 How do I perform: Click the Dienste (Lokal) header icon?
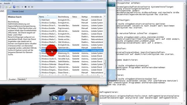click(x=10, y=12)
